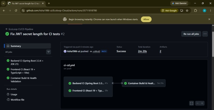
Task: Open the artifacts count 2 link
Action: 160,51
